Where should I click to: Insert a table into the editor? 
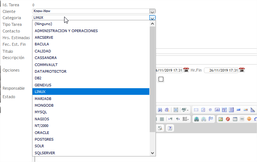pos(235,119)
